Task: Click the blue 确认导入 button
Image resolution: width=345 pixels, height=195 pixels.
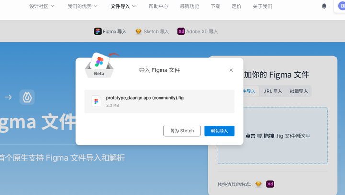Action: click(x=219, y=131)
